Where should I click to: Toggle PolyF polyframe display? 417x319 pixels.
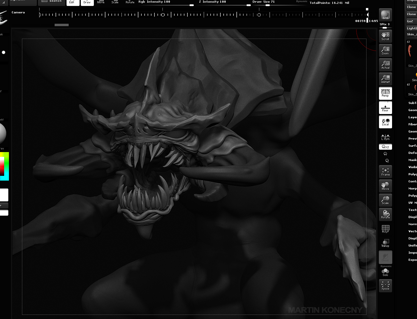[x=385, y=229]
